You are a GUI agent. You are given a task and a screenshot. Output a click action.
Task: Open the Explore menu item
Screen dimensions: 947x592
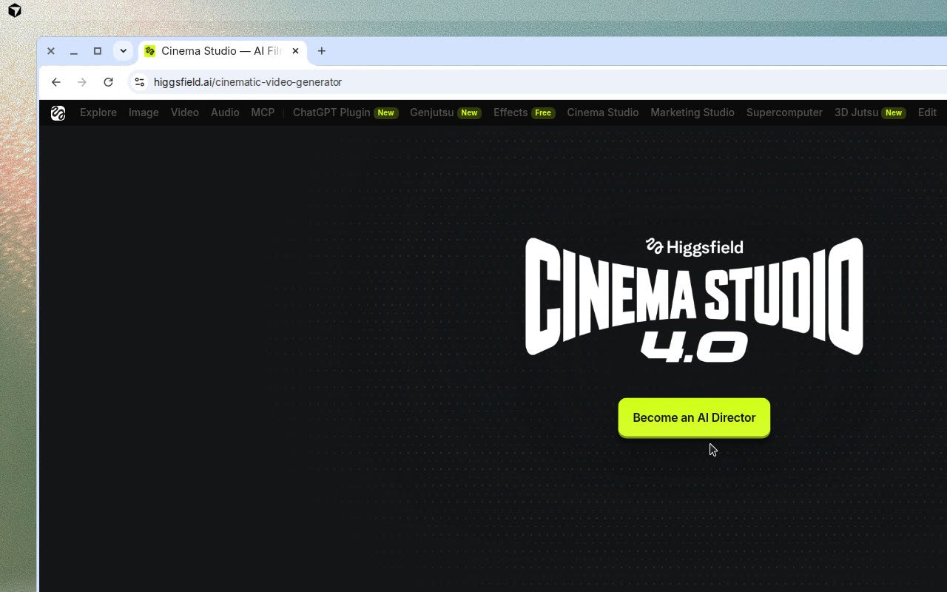pyautogui.click(x=98, y=112)
